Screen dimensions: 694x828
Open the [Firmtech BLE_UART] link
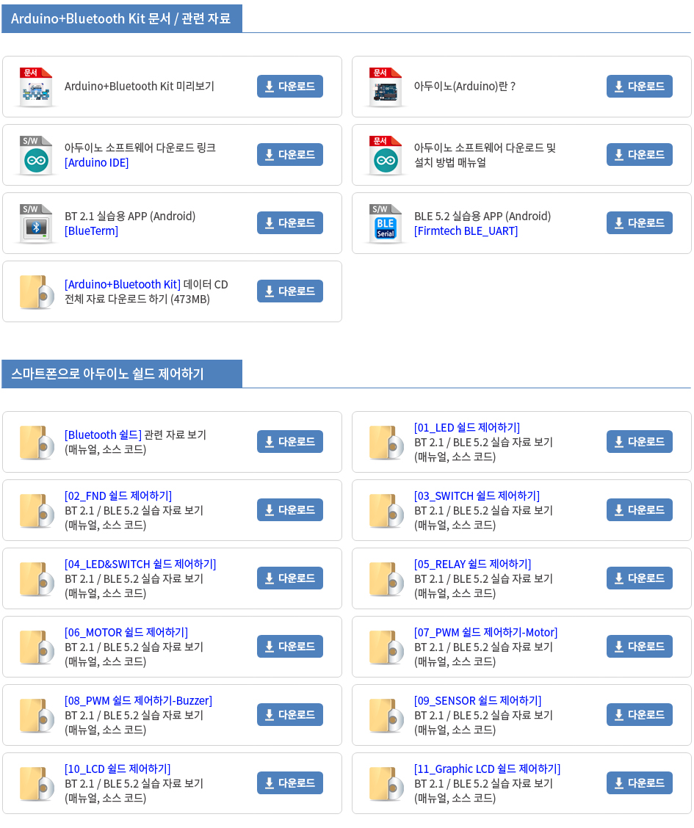point(466,230)
